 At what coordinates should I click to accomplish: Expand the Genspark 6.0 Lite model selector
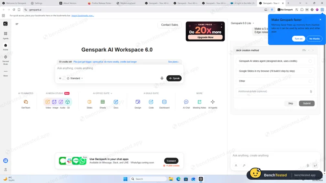pyautogui.click(x=242, y=23)
